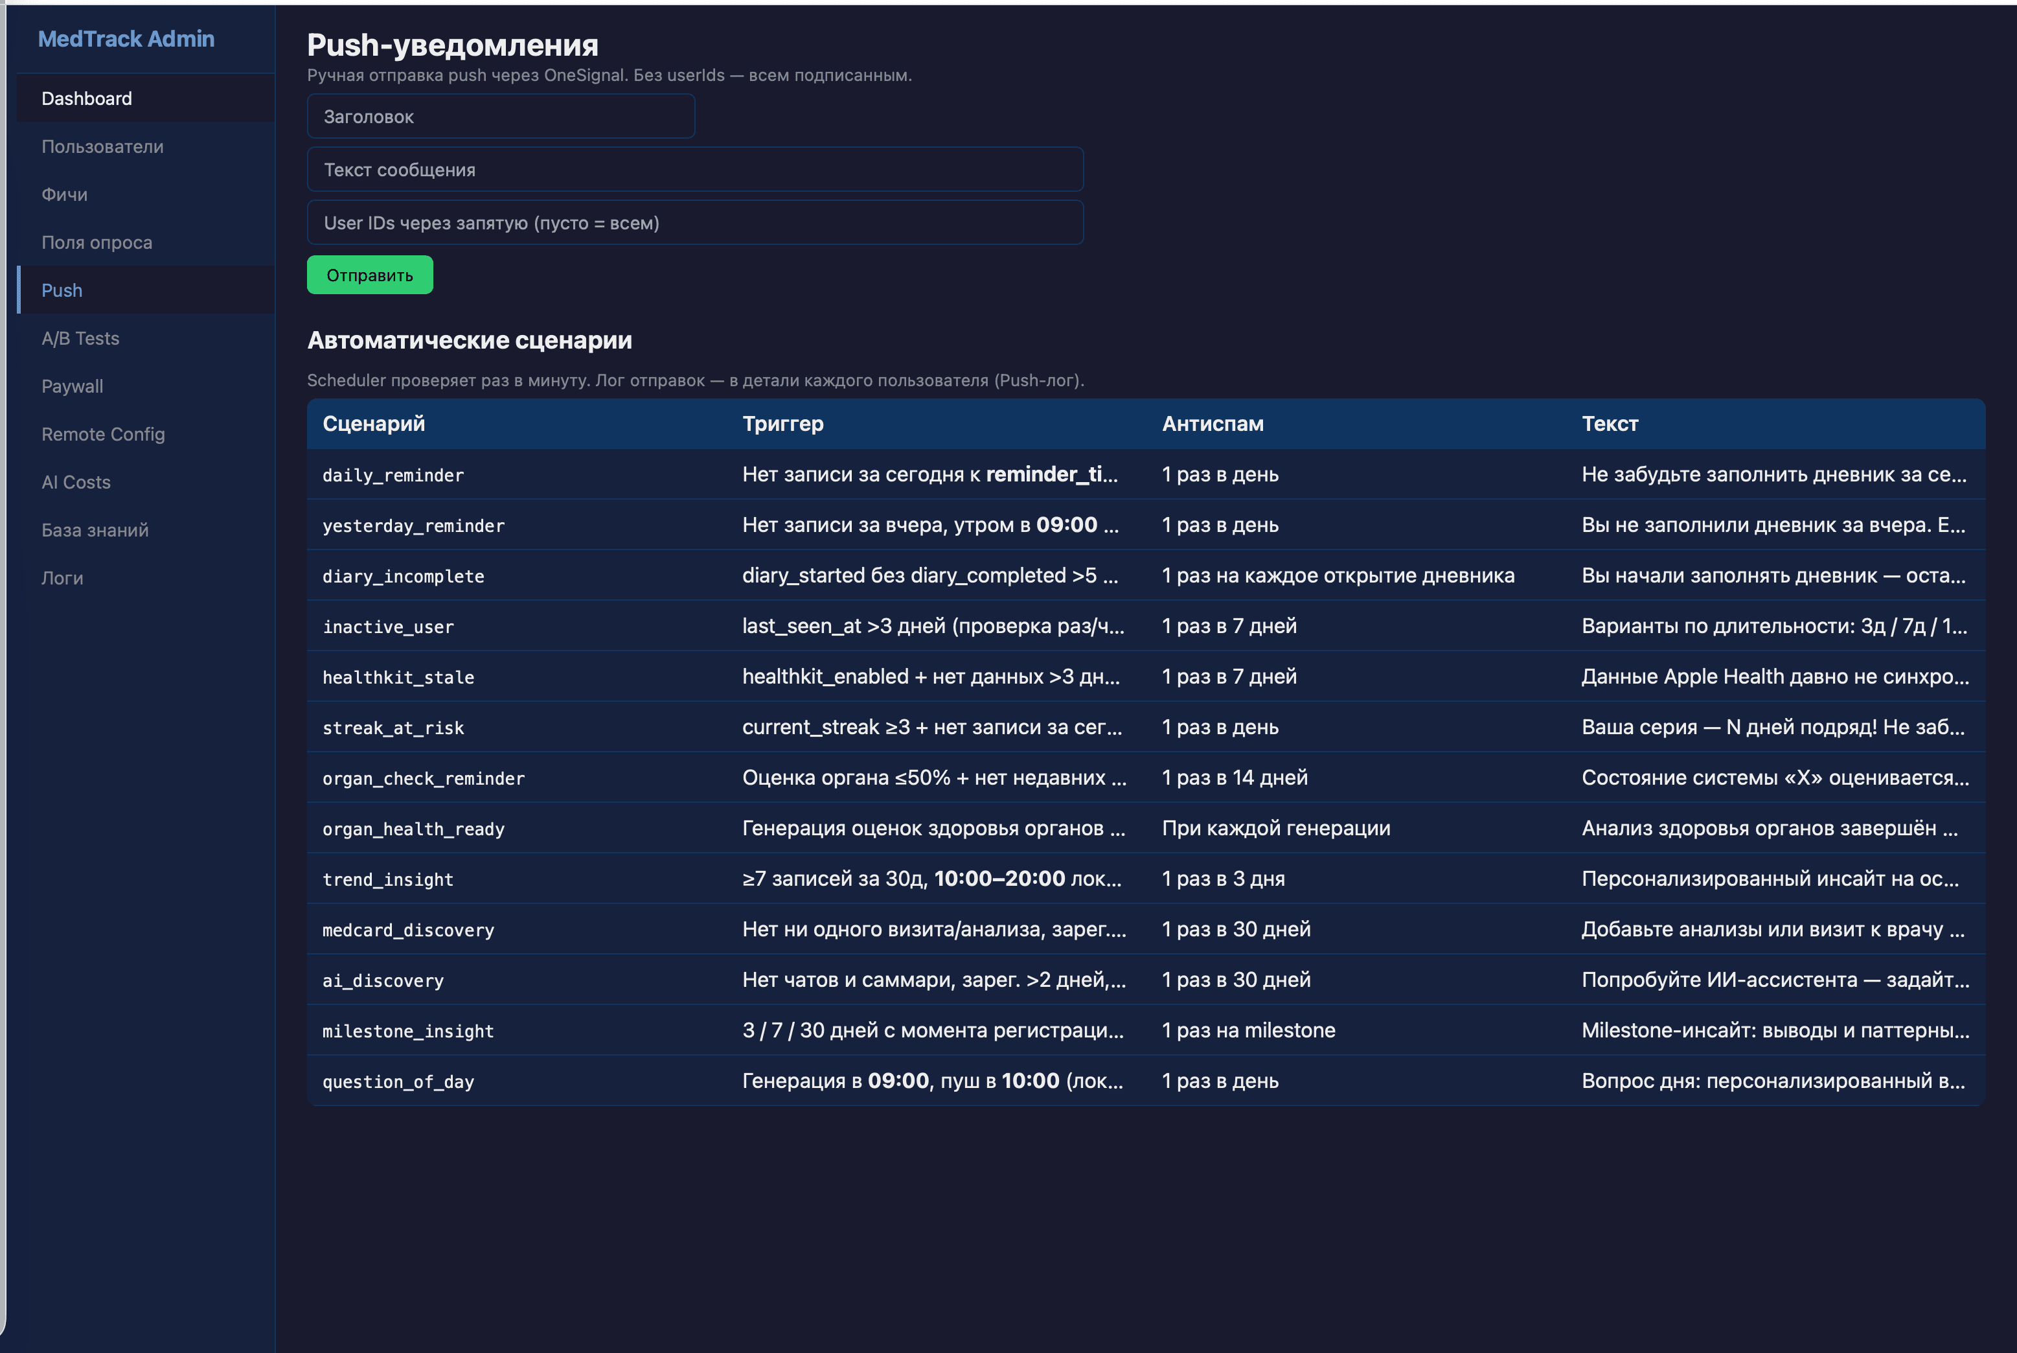Open the Dashboard sidebar item
The image size is (2017, 1353).
point(86,98)
